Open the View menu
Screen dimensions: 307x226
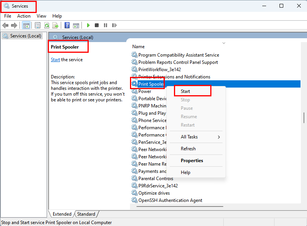click(x=41, y=16)
